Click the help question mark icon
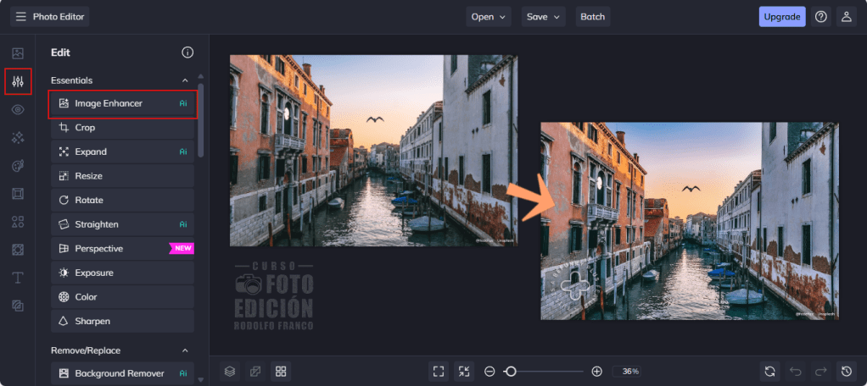The width and height of the screenshot is (867, 386). 820,16
